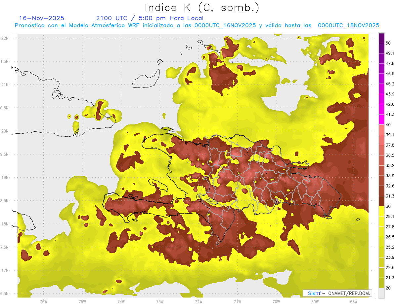397x306 pixels.
Task: Pick the olive swatch between 20 and 21.3
Action: pos(381,283)
